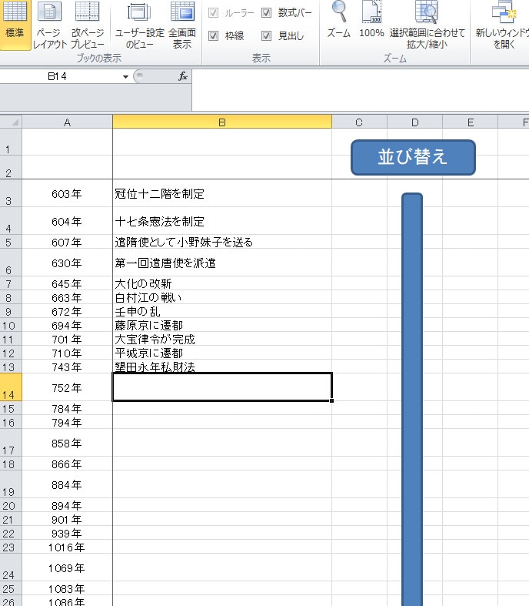This screenshot has height=606, width=529.
Task: Select column D header
Action: [414, 122]
